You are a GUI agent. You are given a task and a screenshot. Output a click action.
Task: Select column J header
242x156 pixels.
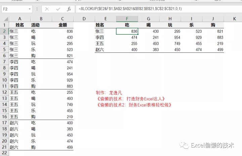point(213,19)
